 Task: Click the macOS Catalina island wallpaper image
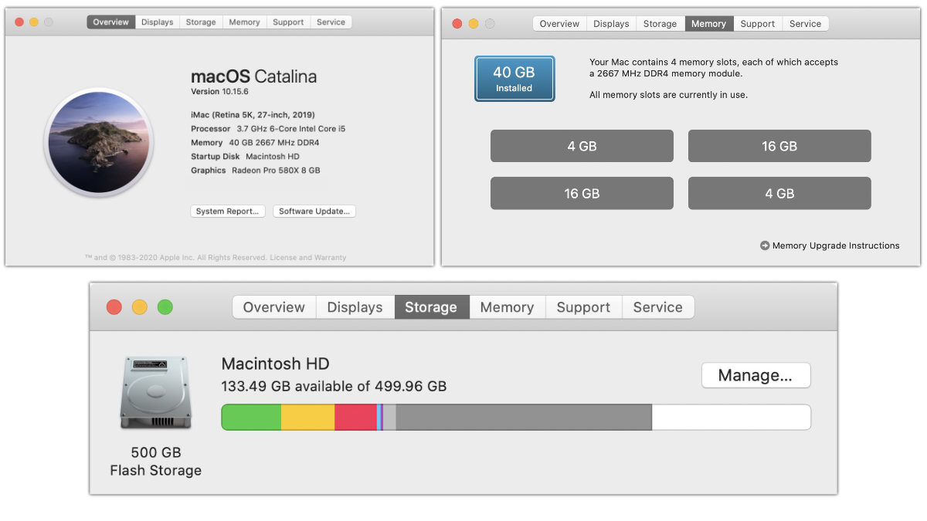point(99,142)
